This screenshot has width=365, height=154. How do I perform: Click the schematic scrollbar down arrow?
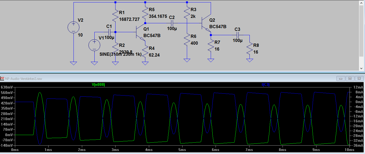tap(361, 69)
